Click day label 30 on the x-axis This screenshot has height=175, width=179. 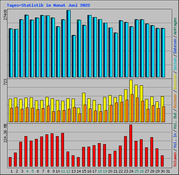[163, 171]
